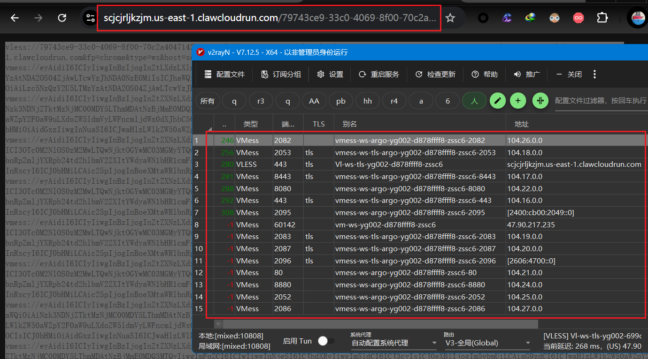Open the 配置文件 menu
The height and width of the screenshot is (359, 648).
(225, 74)
